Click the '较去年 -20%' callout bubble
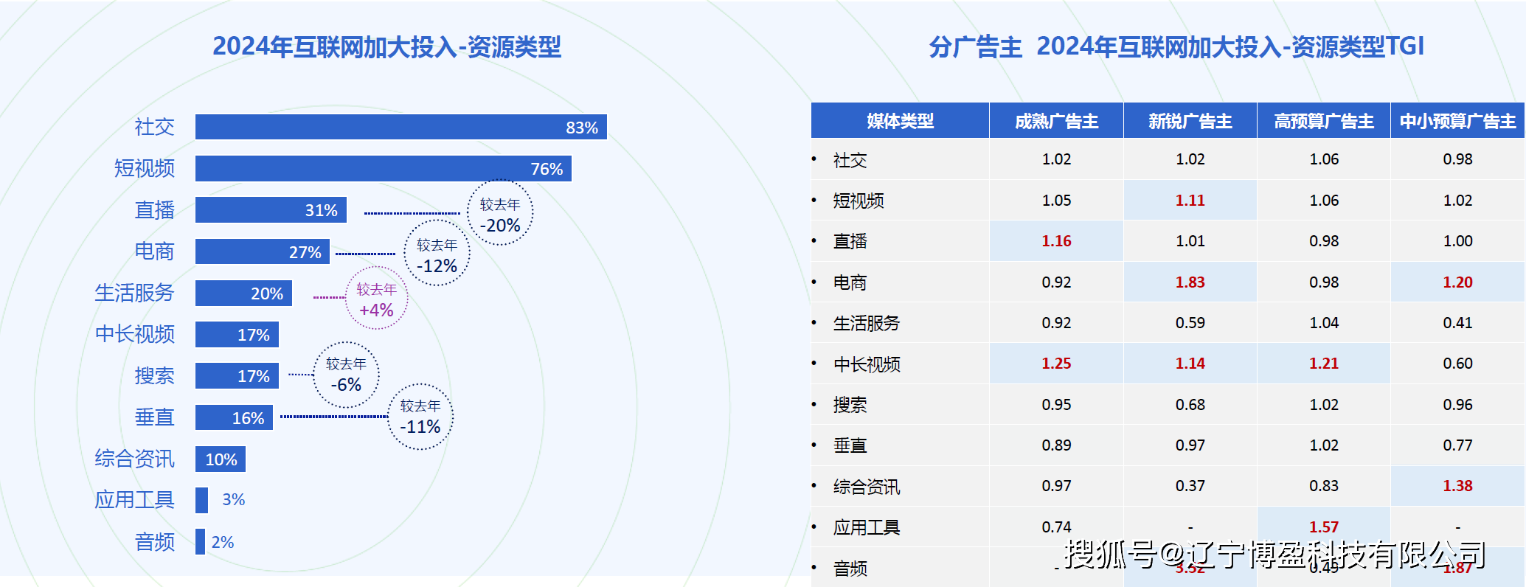The height and width of the screenshot is (587, 1526). [500, 213]
